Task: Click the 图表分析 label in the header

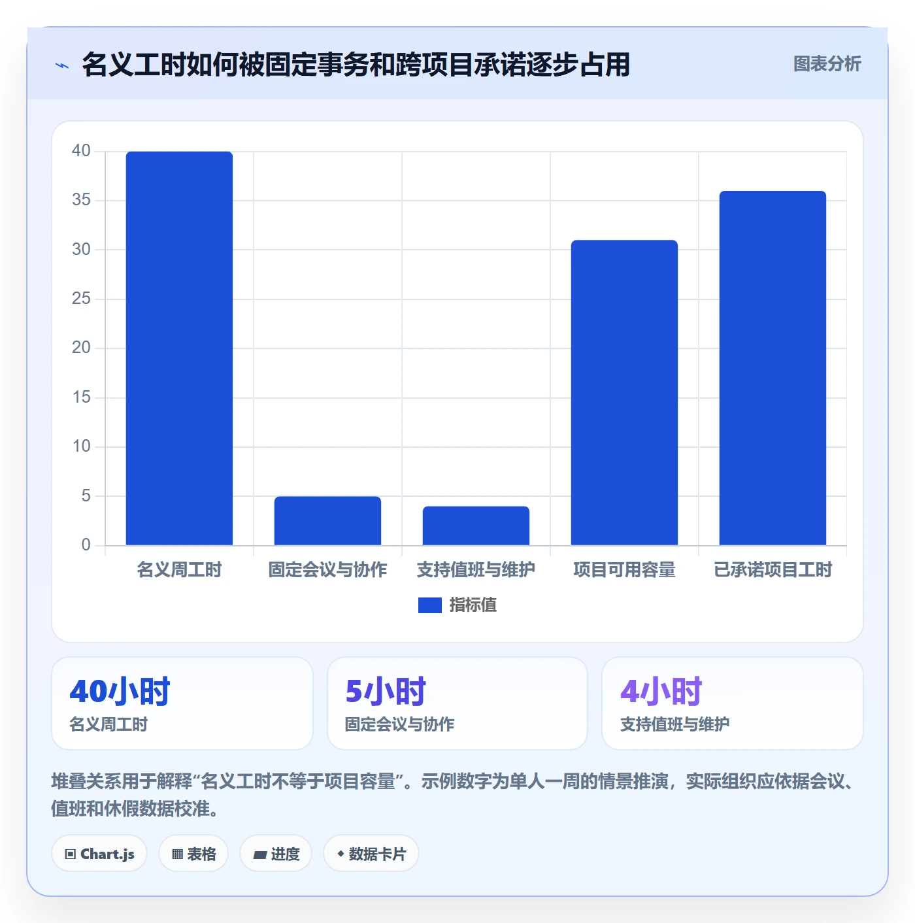Action: click(827, 64)
